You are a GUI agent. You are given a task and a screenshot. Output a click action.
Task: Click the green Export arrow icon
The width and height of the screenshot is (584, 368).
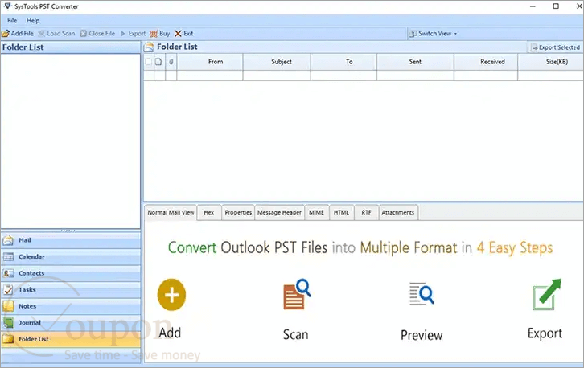[547, 295]
